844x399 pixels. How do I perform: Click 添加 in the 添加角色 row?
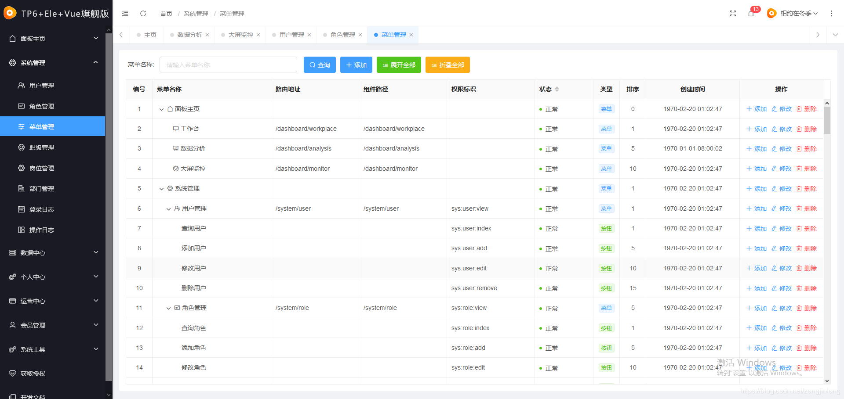pyautogui.click(x=757, y=348)
